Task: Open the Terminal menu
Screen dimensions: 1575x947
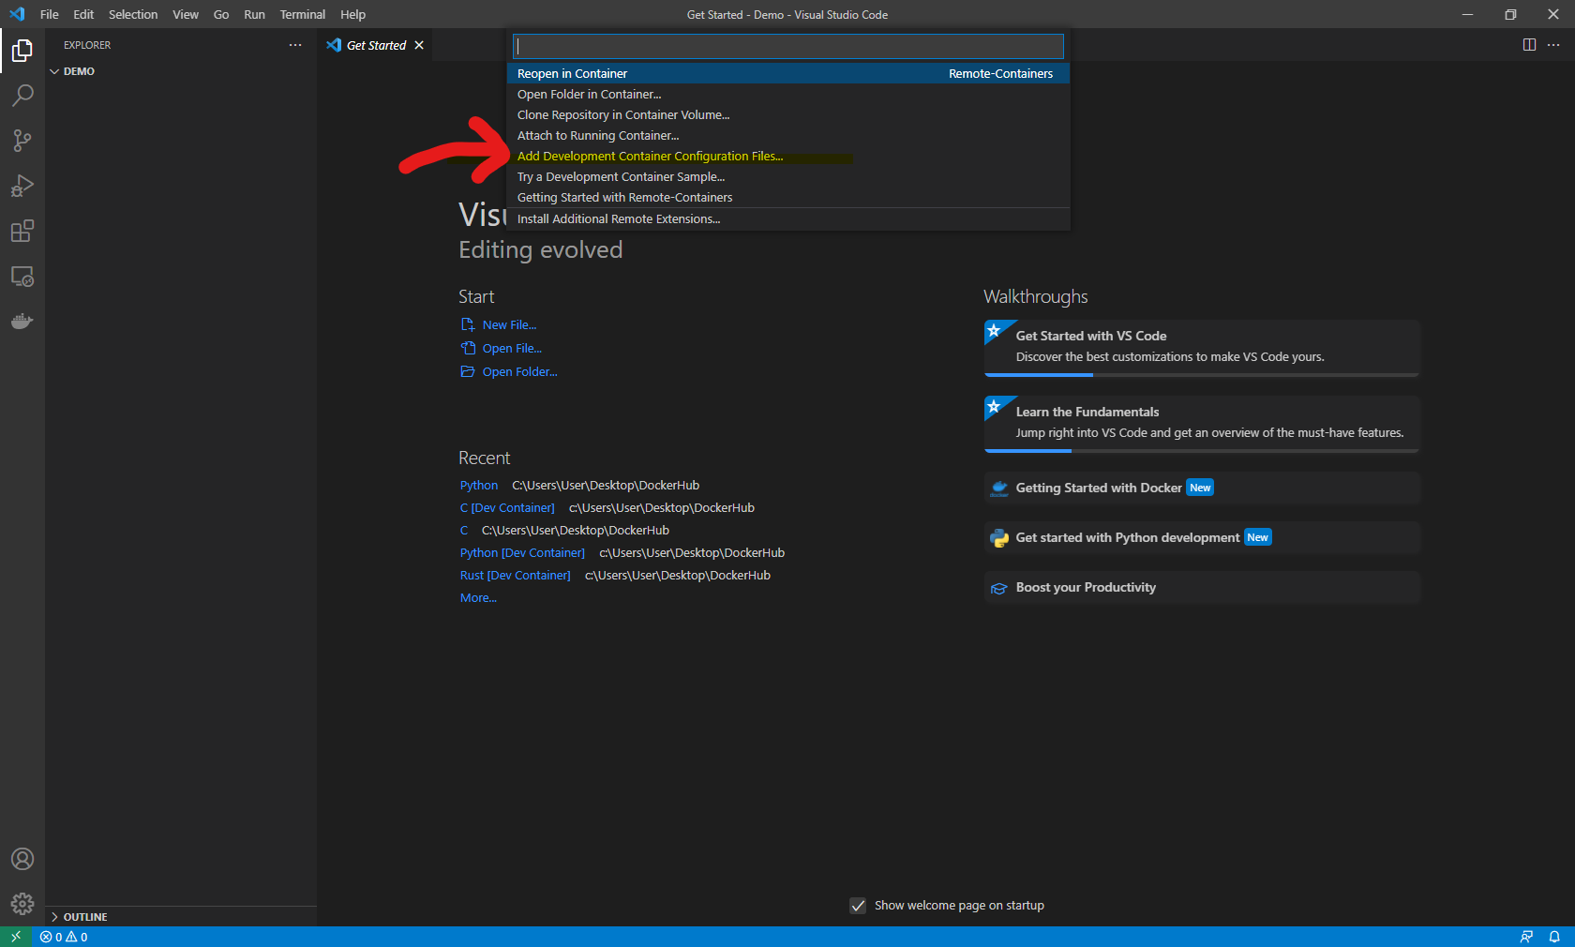Action: tap(302, 14)
